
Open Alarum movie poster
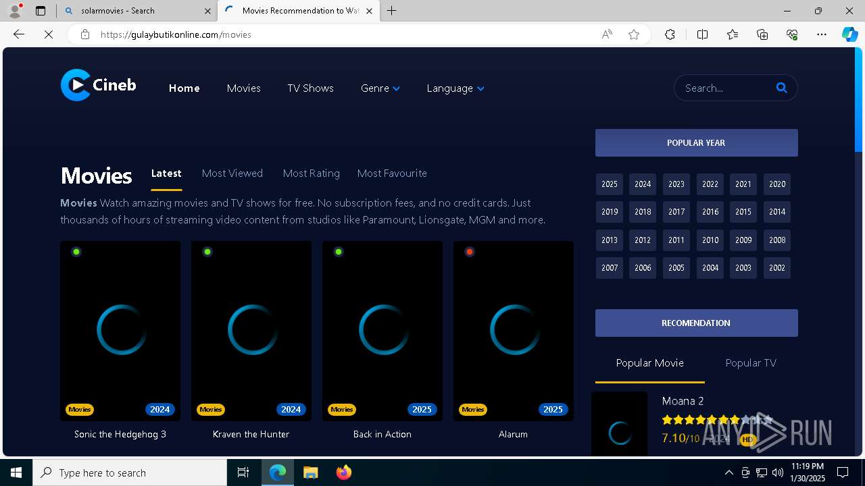514,331
